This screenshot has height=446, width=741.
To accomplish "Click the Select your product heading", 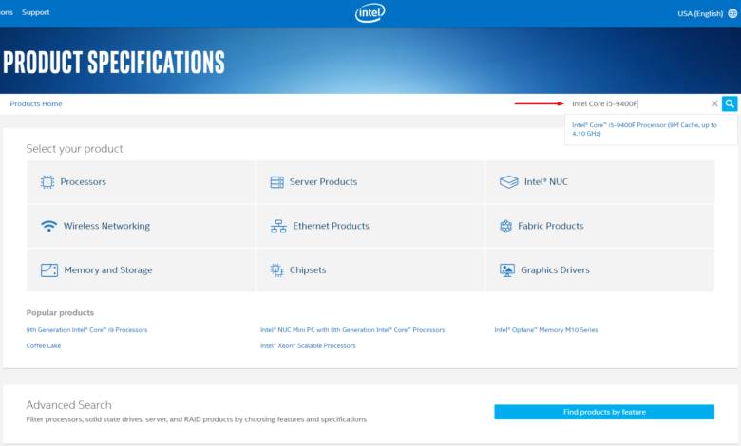I will [x=75, y=149].
